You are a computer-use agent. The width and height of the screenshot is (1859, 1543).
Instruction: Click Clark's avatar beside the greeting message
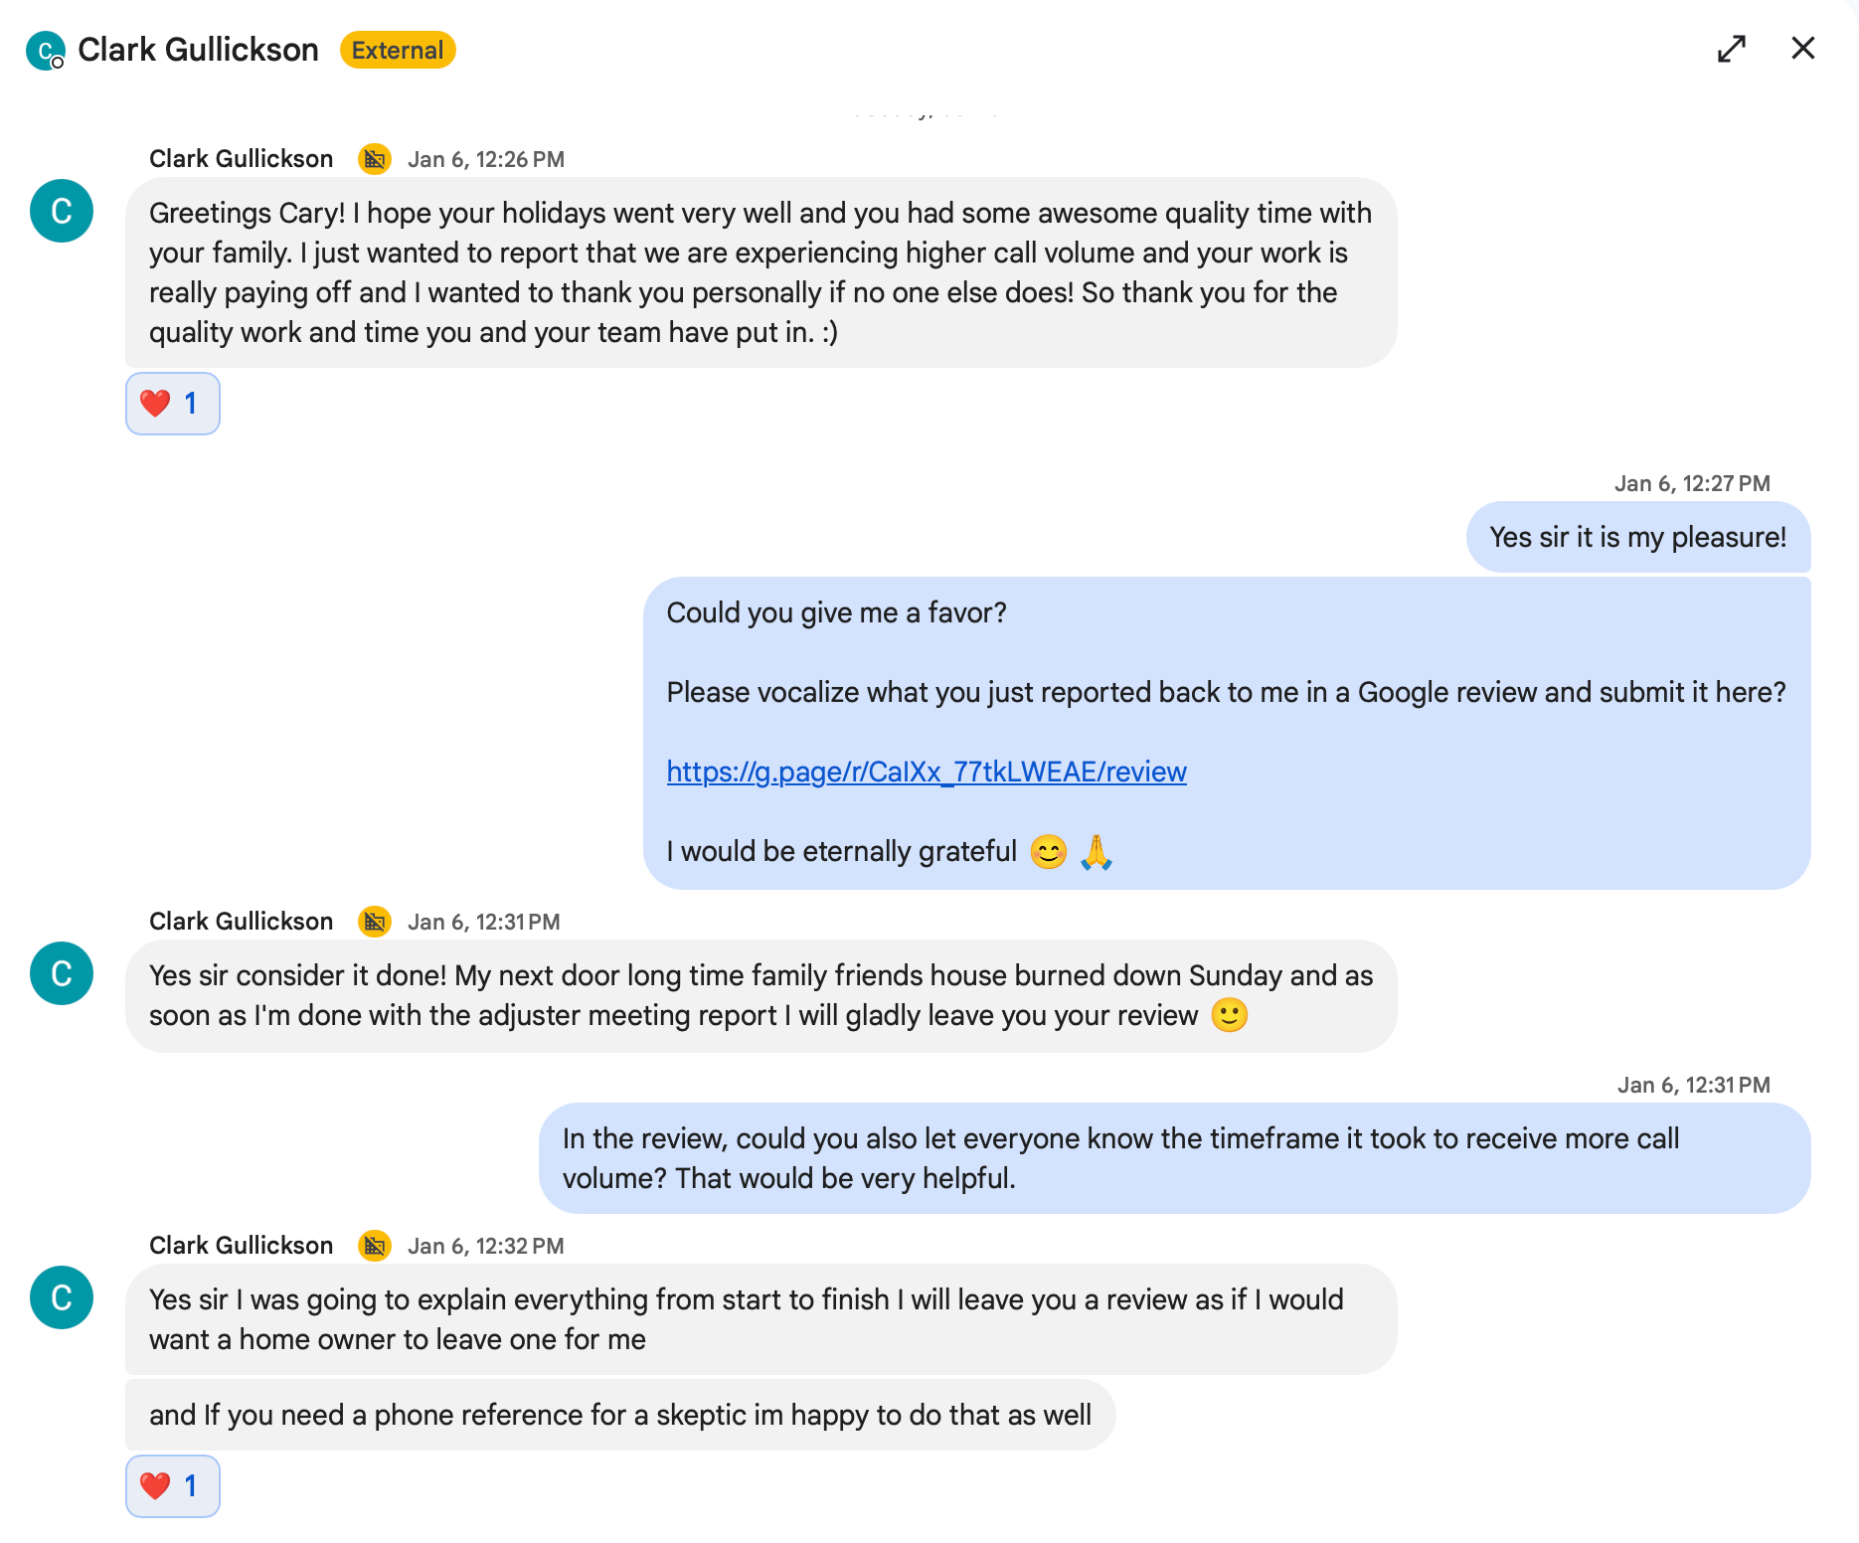62,211
